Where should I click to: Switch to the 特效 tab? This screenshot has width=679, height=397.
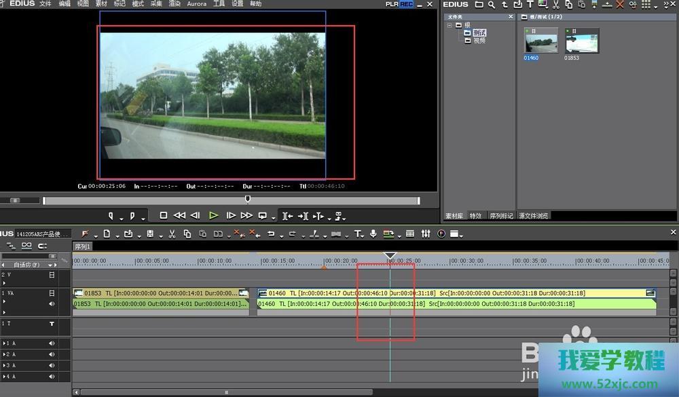pos(475,216)
